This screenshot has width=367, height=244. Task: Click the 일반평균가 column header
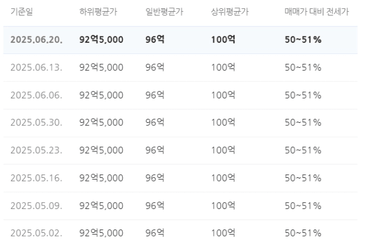point(164,12)
